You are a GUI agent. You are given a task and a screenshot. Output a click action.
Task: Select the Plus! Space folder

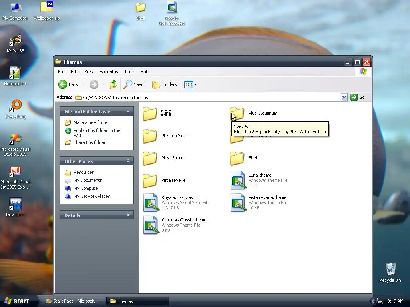[x=163, y=158]
